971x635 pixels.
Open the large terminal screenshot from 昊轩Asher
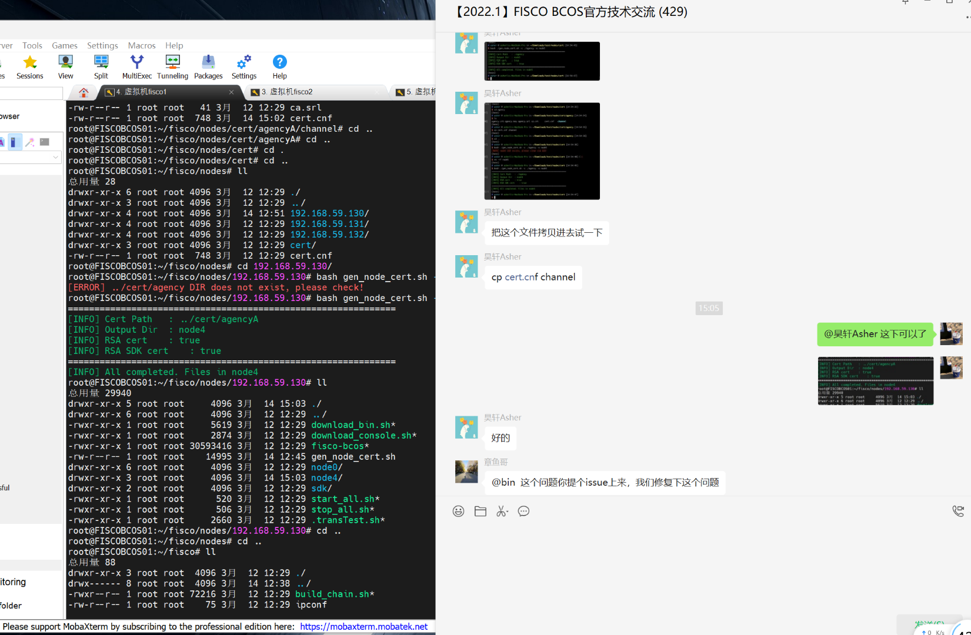click(x=542, y=151)
